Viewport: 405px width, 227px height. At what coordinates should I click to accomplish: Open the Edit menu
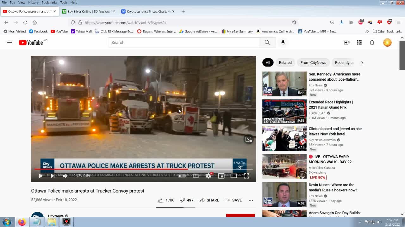click(x=12, y=3)
